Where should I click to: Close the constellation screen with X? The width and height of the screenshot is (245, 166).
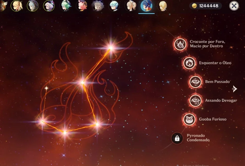pyautogui.click(x=234, y=6)
